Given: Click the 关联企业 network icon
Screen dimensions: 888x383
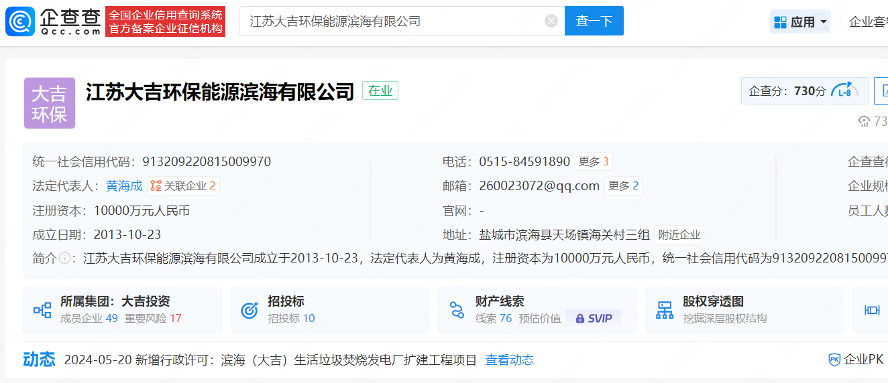Looking at the screenshot, I should 156,186.
